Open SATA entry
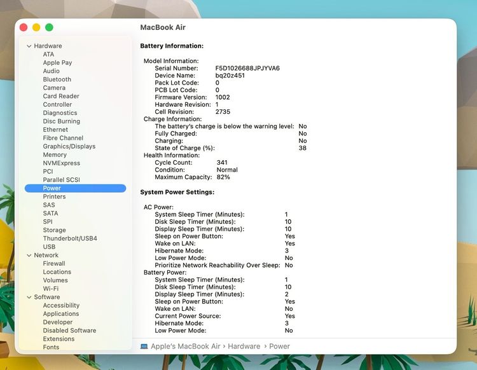This screenshot has width=477, height=370. tap(50, 213)
